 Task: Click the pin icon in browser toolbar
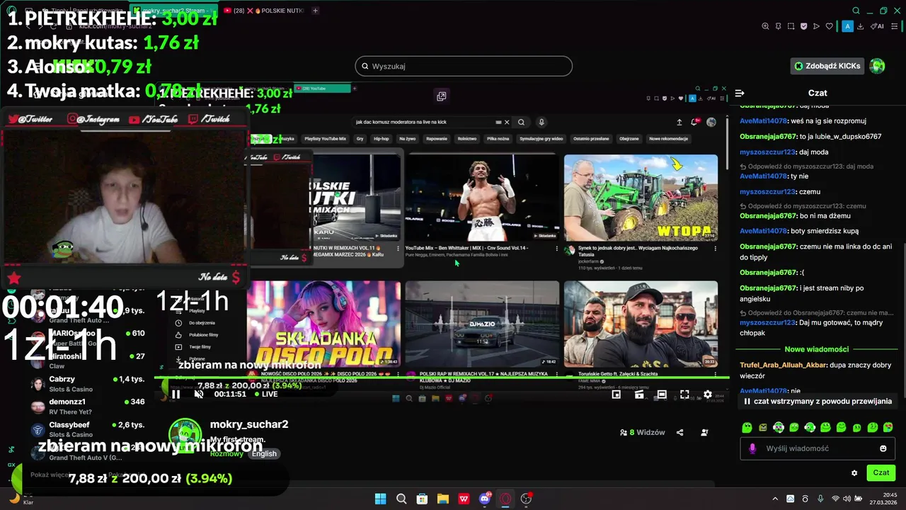pos(778,26)
